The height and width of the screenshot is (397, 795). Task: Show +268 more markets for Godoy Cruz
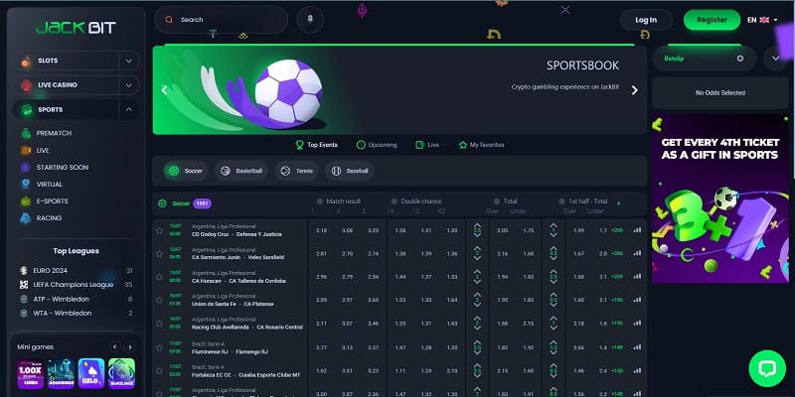pos(619,230)
